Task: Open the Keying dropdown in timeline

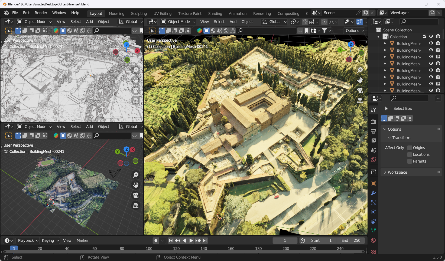Action: coord(50,240)
